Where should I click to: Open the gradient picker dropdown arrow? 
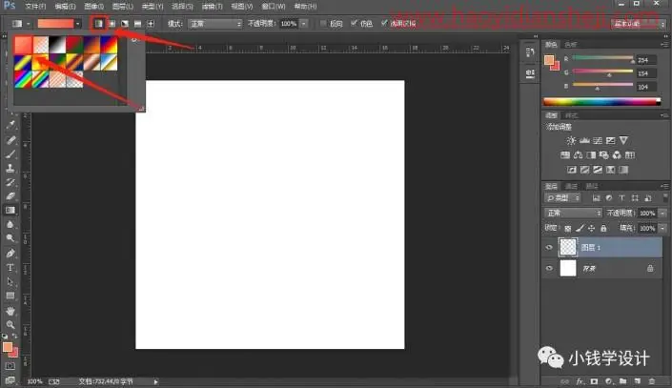click(x=77, y=24)
